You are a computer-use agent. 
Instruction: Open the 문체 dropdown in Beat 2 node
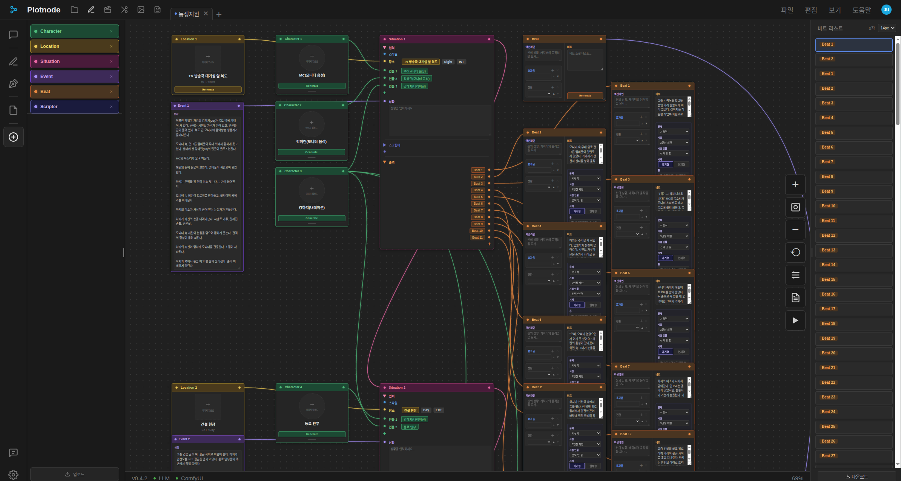click(x=585, y=178)
